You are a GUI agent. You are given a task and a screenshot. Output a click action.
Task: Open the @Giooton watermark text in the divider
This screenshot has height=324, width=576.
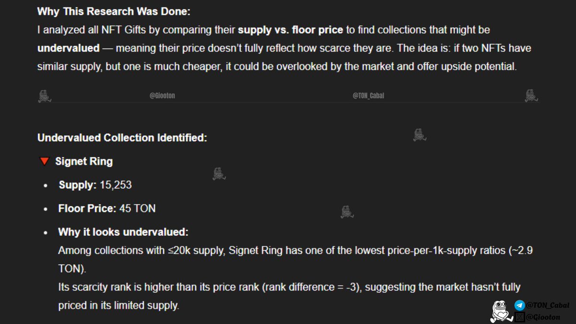click(x=162, y=96)
